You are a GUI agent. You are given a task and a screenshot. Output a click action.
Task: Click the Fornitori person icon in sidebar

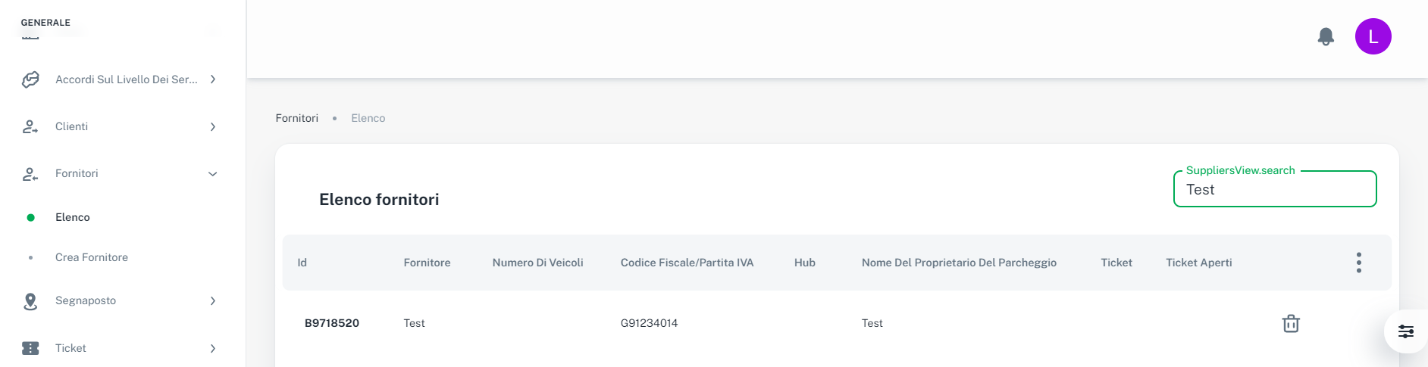coord(30,174)
